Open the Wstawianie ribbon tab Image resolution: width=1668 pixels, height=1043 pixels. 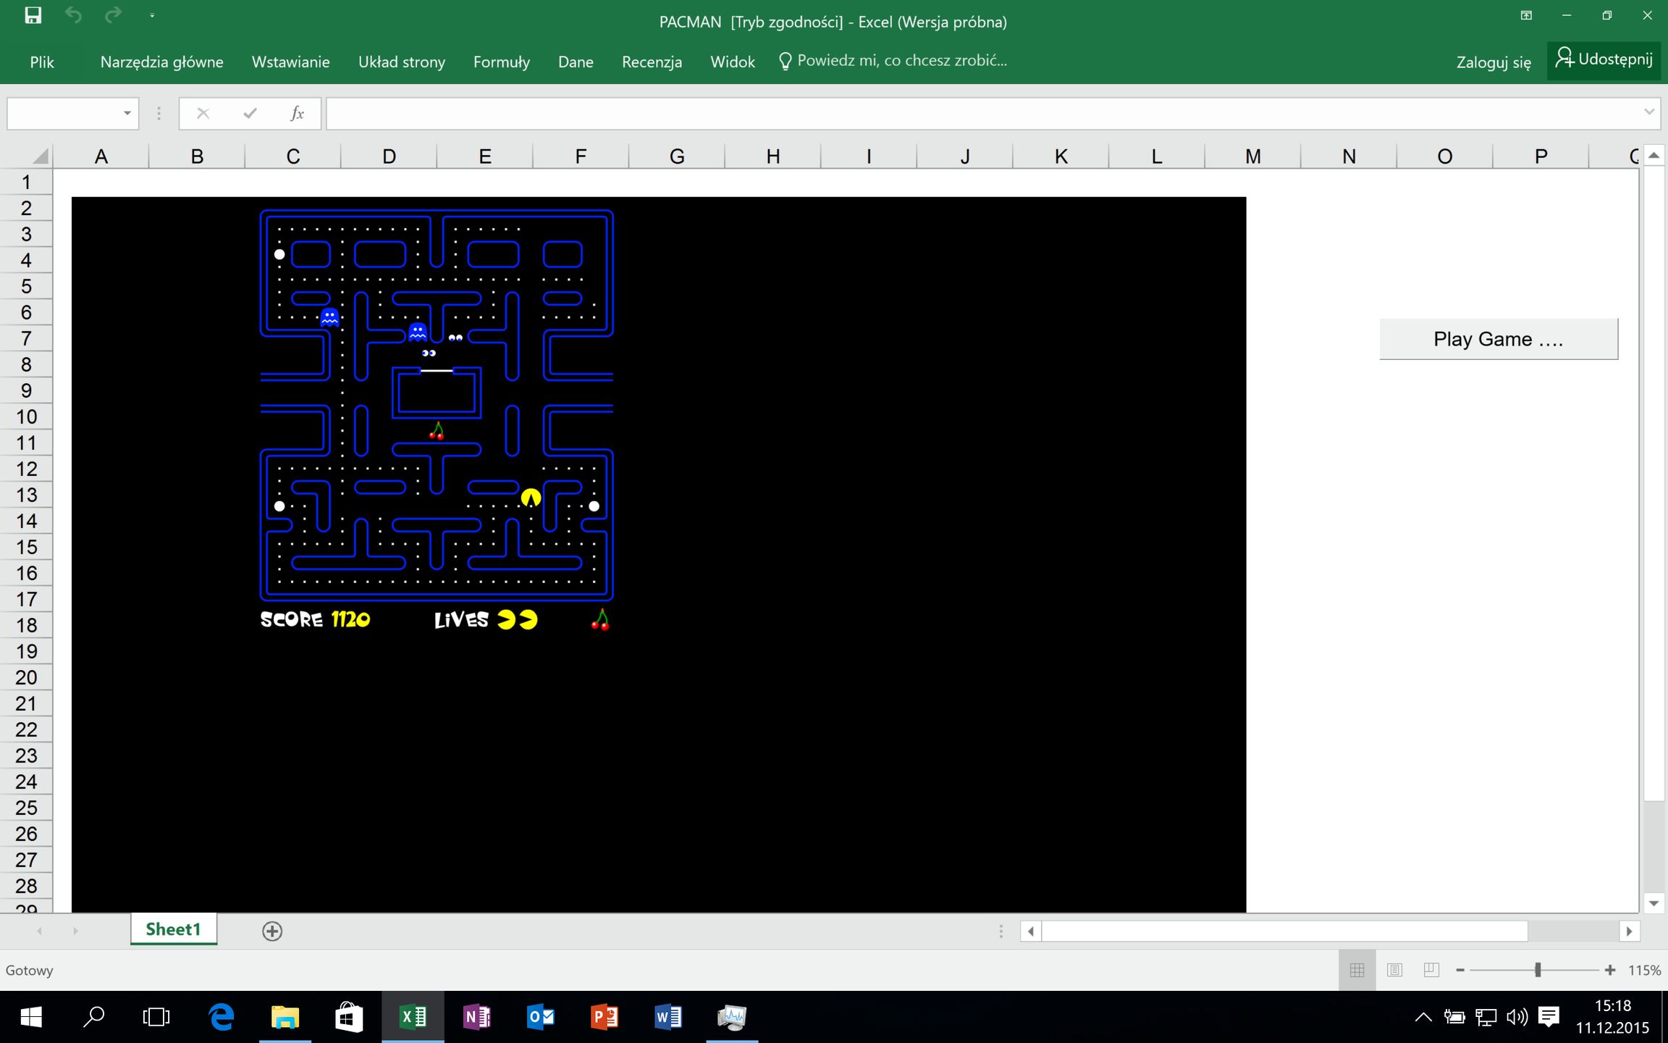click(x=290, y=62)
